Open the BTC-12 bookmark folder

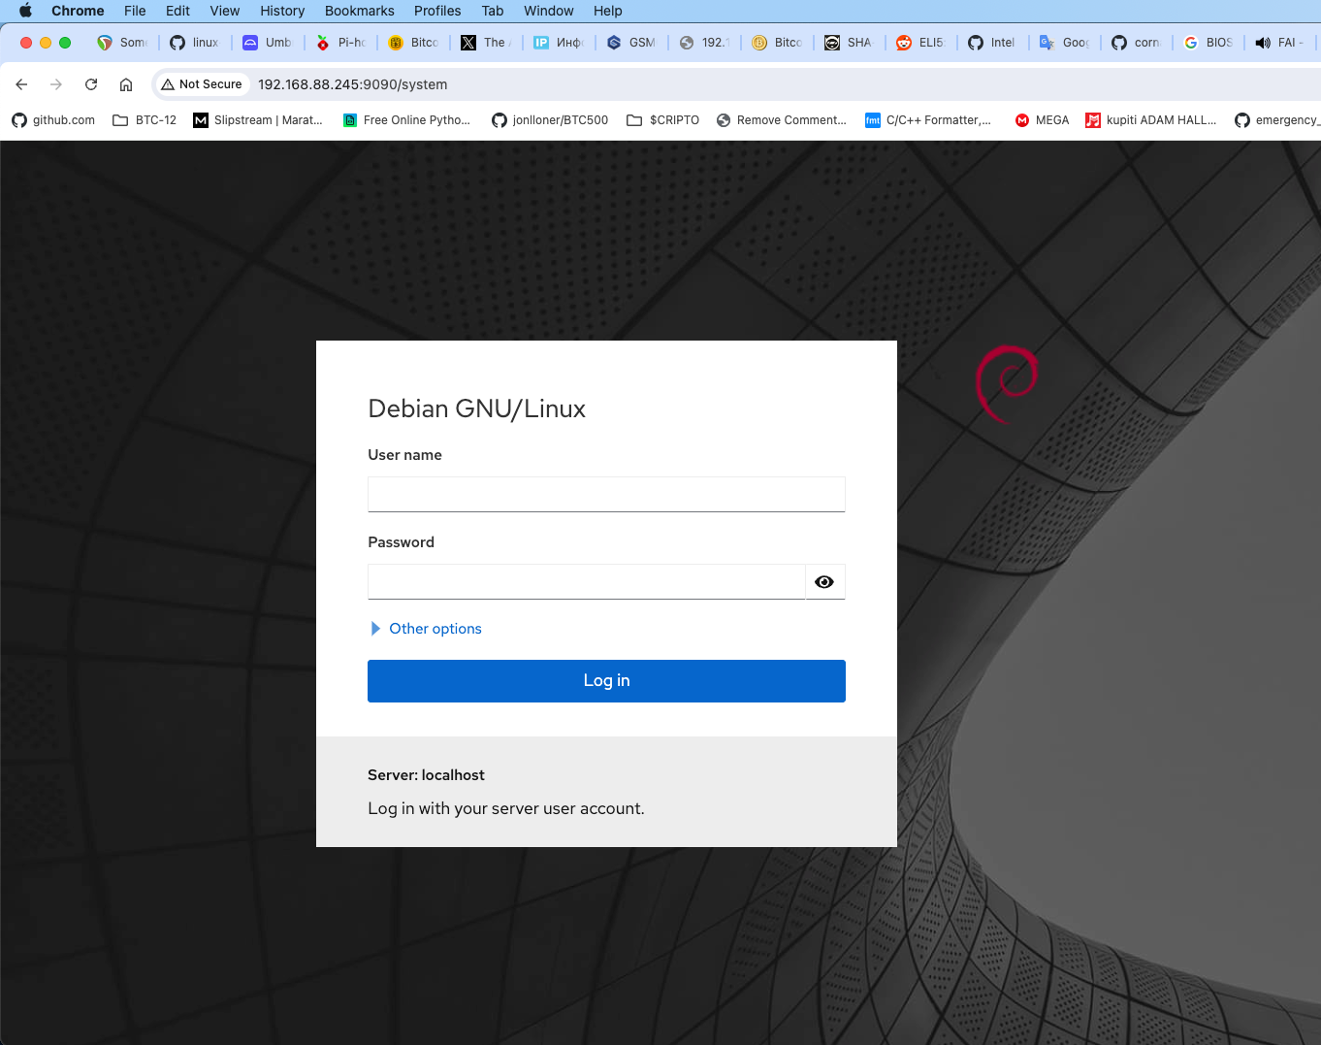click(x=145, y=120)
